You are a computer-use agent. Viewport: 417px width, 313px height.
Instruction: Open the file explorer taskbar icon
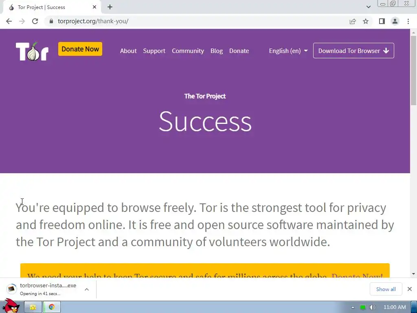click(33, 307)
